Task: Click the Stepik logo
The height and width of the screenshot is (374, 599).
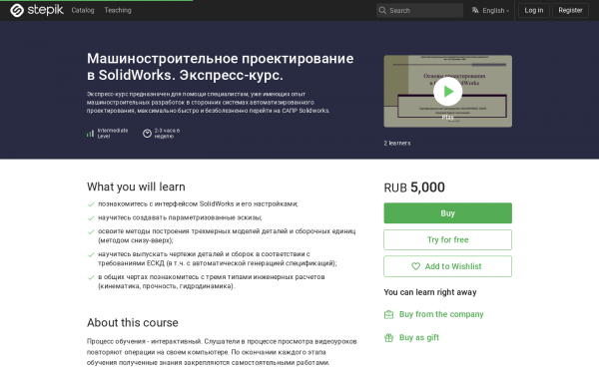Action: (37, 10)
